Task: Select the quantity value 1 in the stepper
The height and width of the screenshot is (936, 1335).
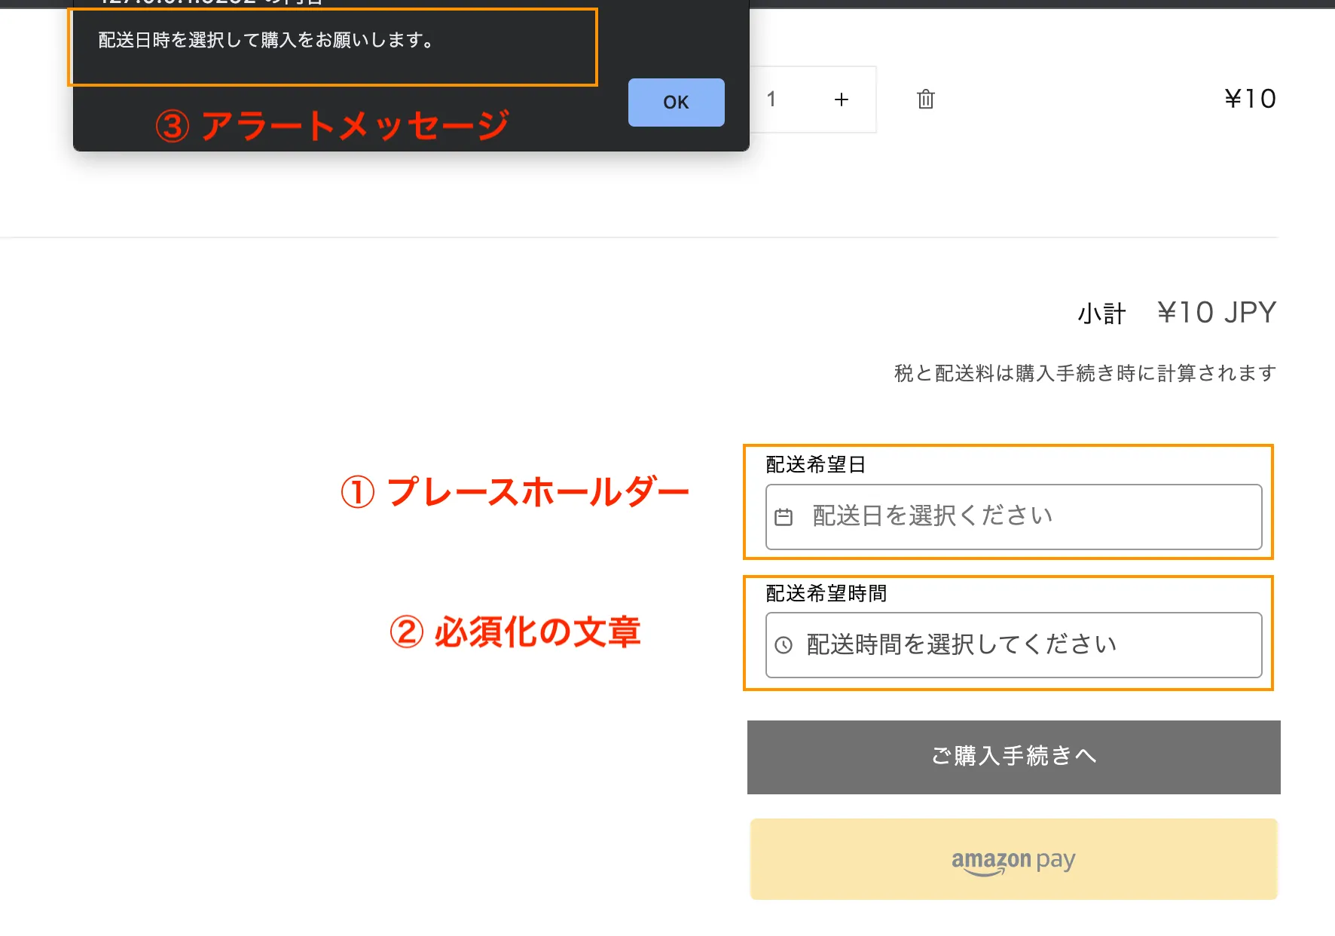Action: (771, 99)
